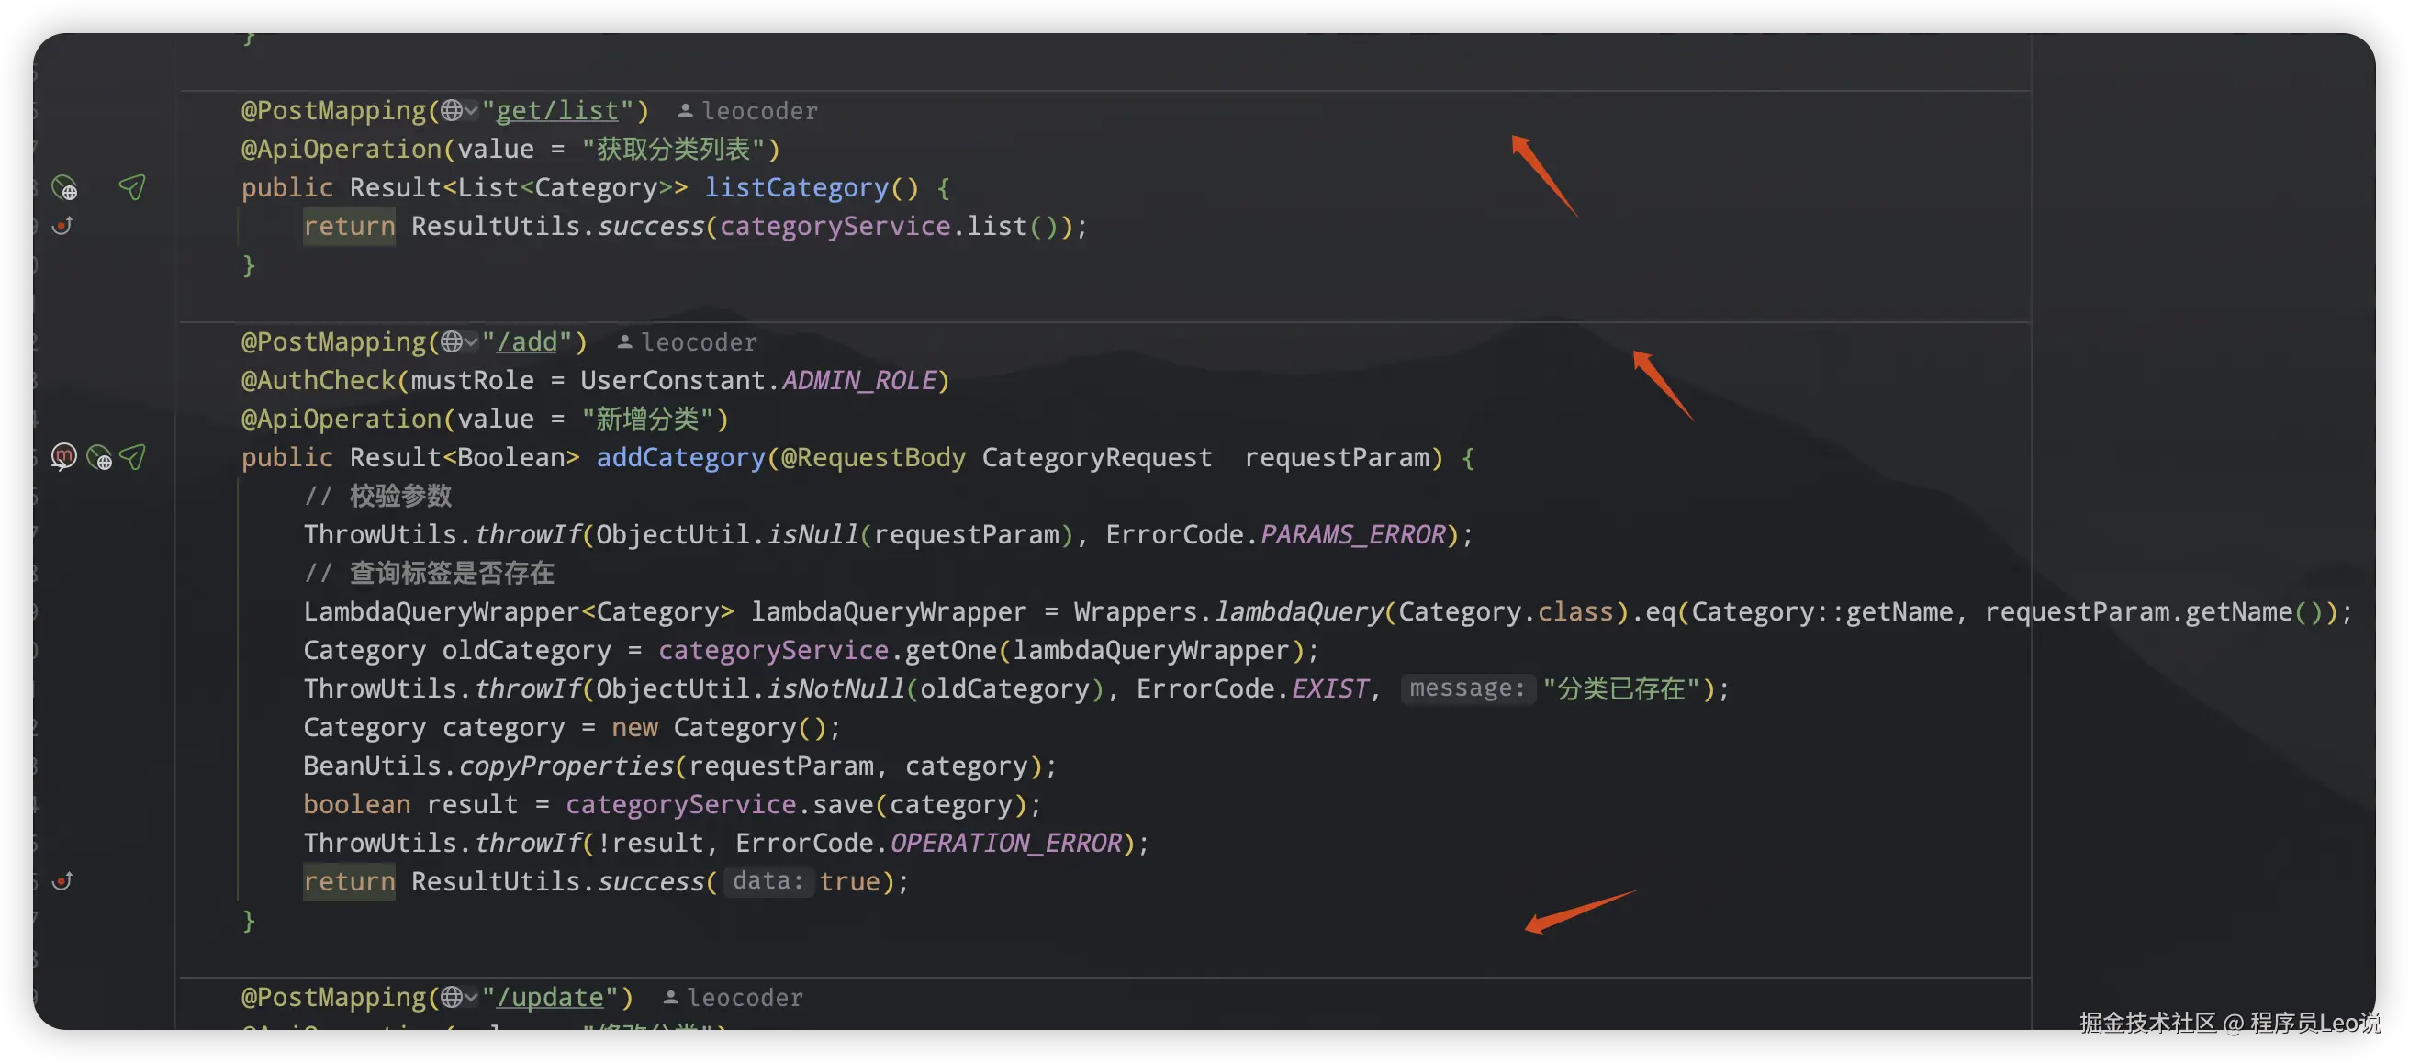Click the 'message:' parameter inlay hint
This screenshot has width=2409, height=1063.
pos(1467,688)
